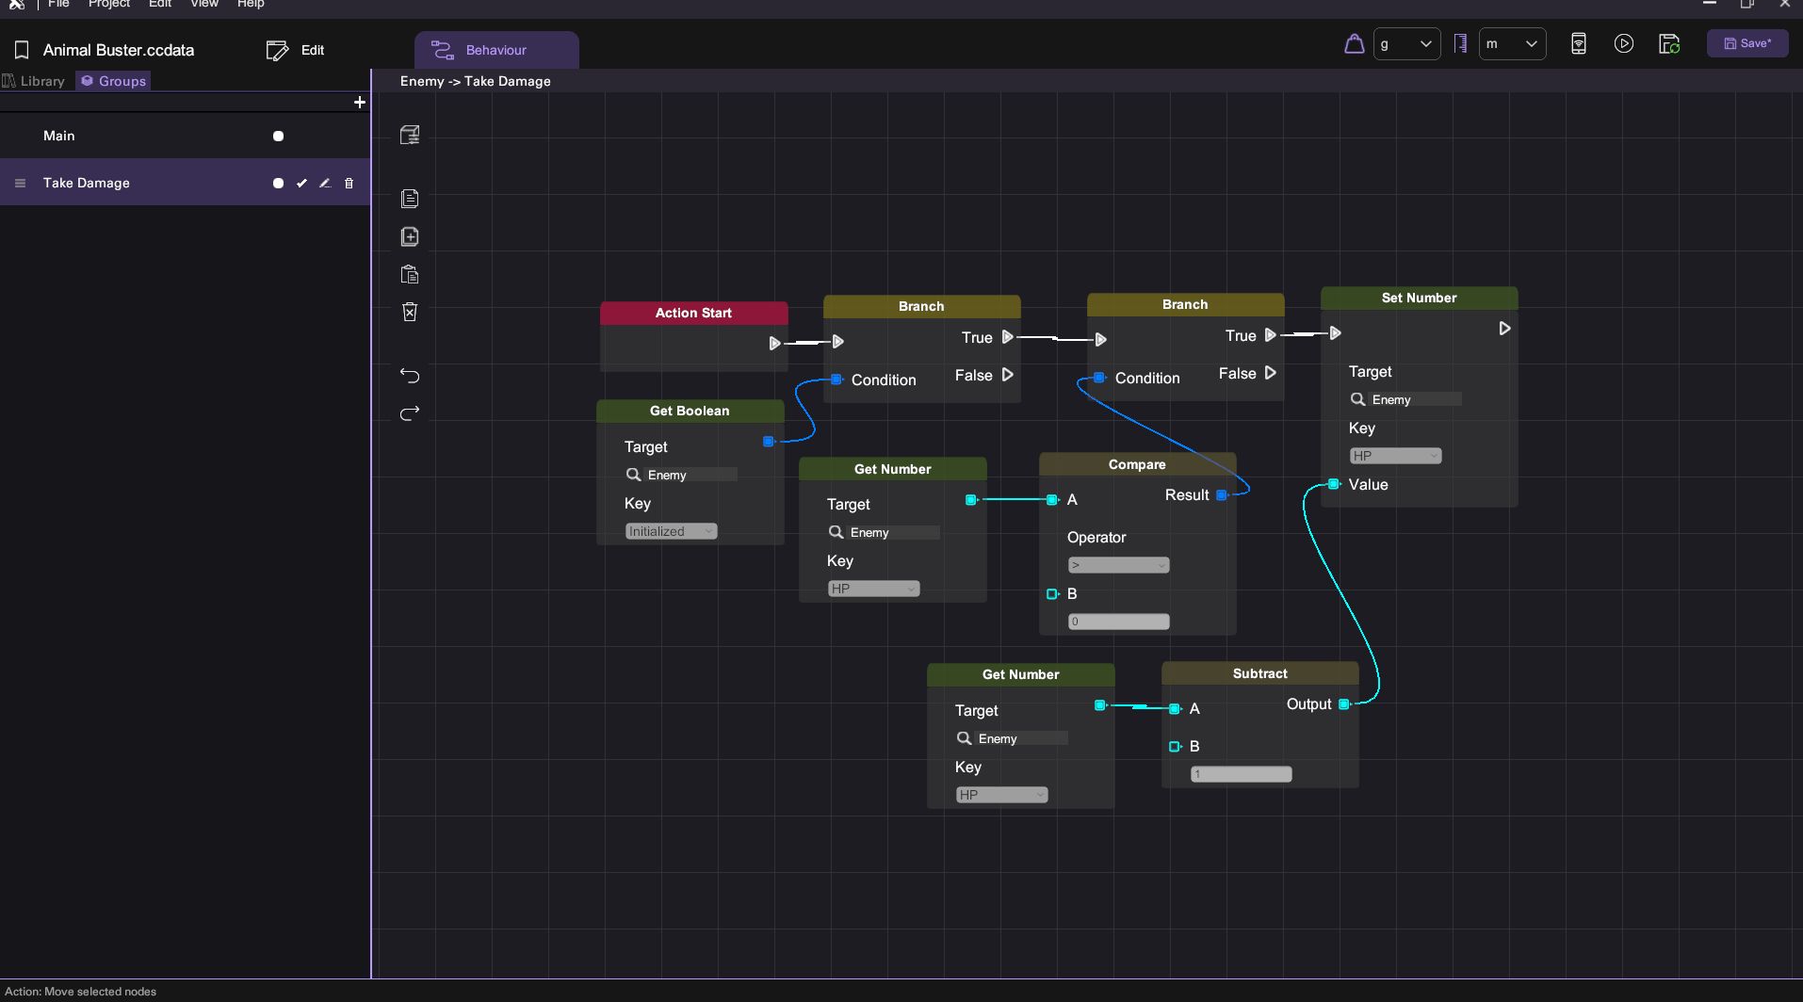The height and width of the screenshot is (1002, 1803).
Task: Click the Undo arrow icon
Action: pyautogui.click(x=410, y=375)
